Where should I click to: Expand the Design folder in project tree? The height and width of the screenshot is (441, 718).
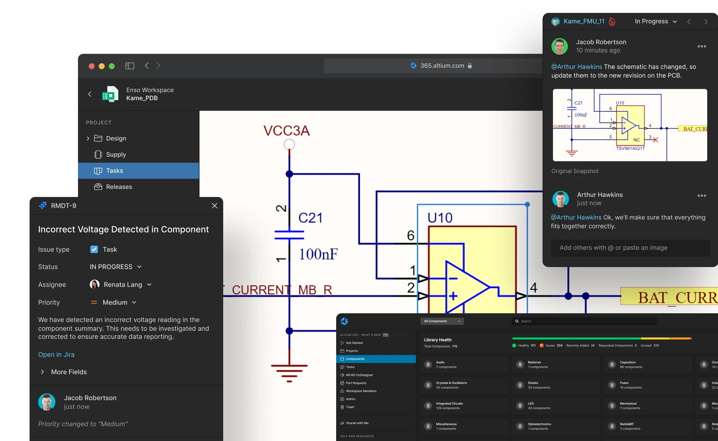pyautogui.click(x=88, y=138)
